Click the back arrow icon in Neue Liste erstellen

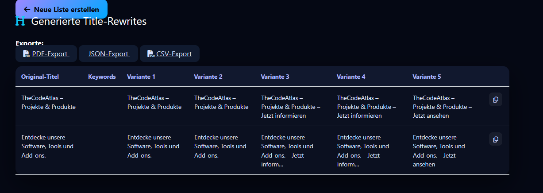tap(27, 9)
